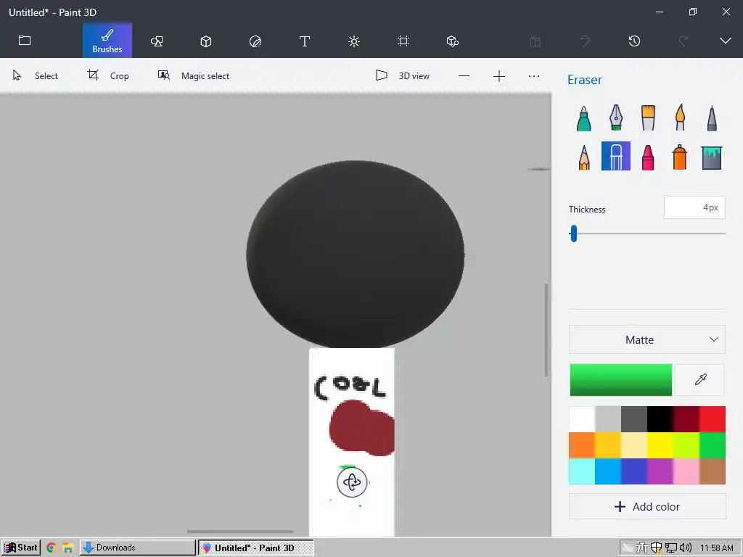Click the Paste clipboard icon
The height and width of the screenshot is (557, 743).
535,41
